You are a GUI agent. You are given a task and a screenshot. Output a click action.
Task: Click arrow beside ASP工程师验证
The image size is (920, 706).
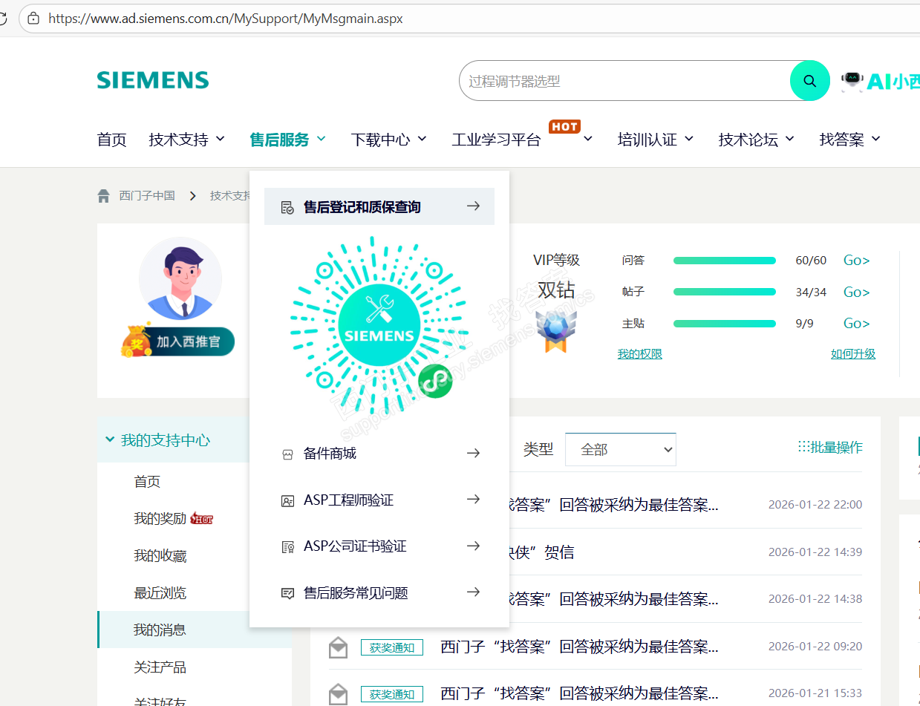coord(473,500)
